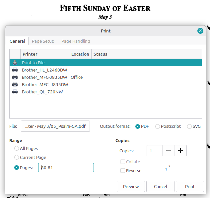The image size is (210, 198).
Task: Click the output file path button
Action: pyautogui.click(x=55, y=126)
